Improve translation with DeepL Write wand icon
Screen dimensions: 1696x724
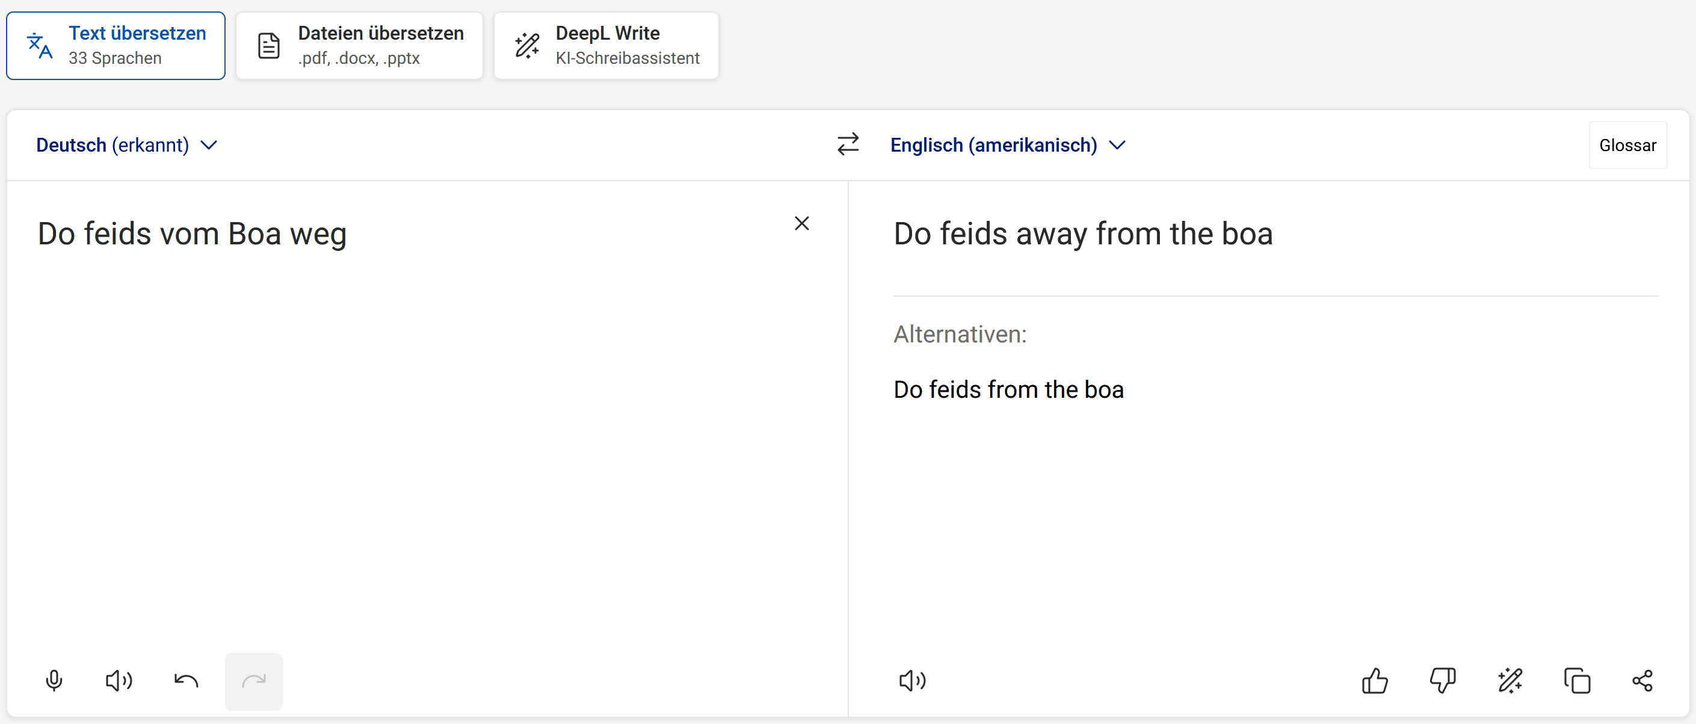coord(1509,681)
